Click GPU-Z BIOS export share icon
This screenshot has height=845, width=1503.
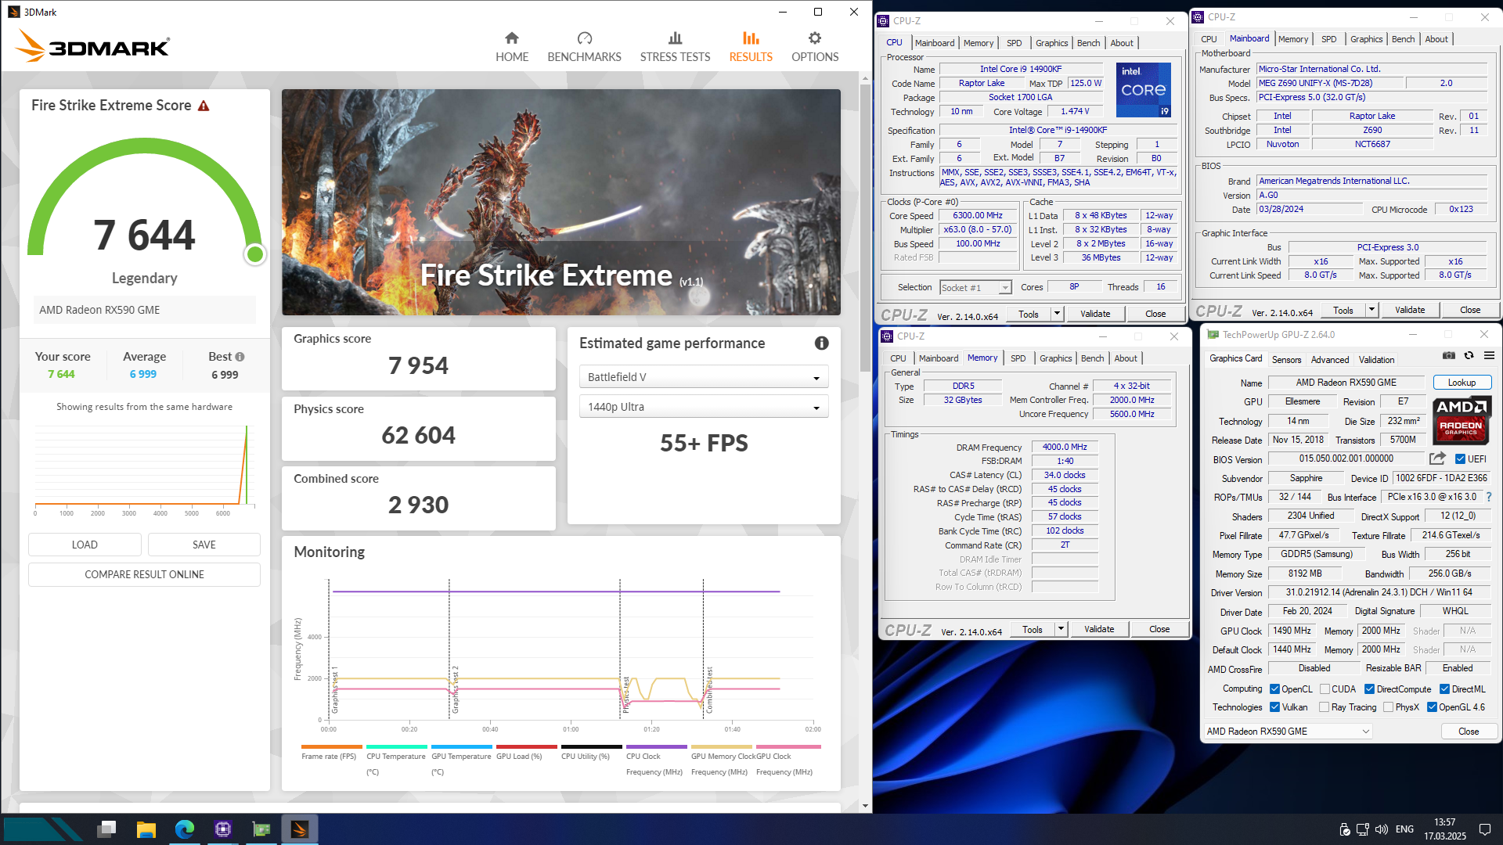[x=1437, y=458]
